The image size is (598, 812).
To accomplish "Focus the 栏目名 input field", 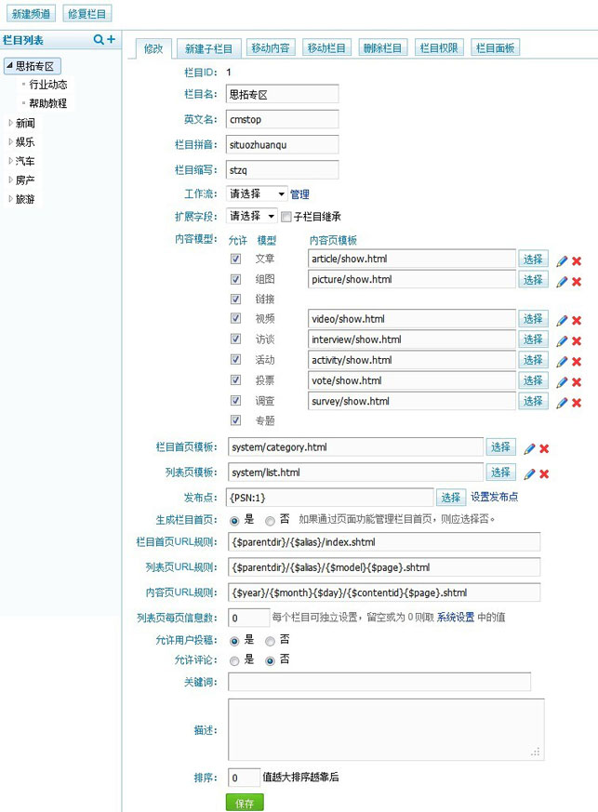I will pos(283,94).
